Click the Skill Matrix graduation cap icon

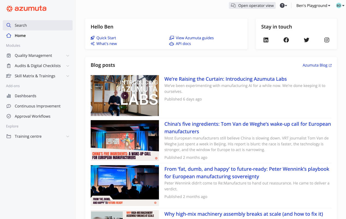[x=9, y=76]
